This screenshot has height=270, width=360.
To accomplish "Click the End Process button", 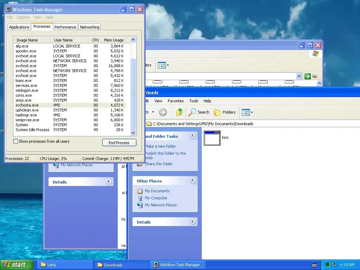I will point(119,143).
